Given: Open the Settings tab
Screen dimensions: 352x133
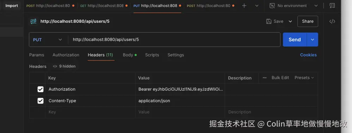Looking at the screenshot, I should point(176,55).
